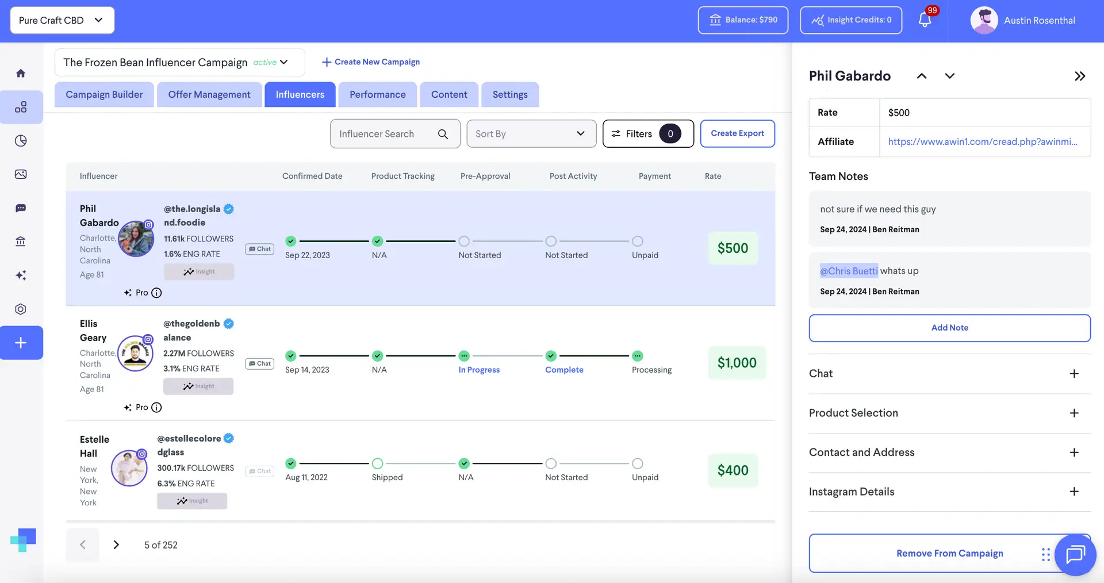Click Payment Unpaid circle for Phil Gabardo

tap(637, 241)
